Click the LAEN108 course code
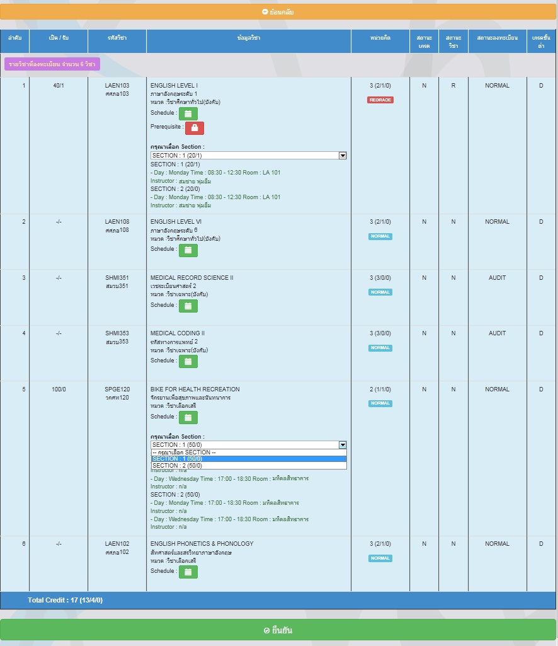 pyautogui.click(x=117, y=222)
